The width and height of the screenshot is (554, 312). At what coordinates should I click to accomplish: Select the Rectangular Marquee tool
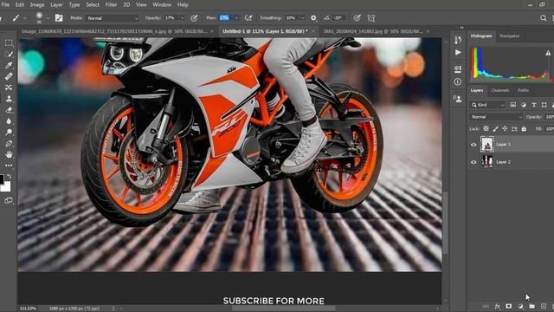(9, 42)
